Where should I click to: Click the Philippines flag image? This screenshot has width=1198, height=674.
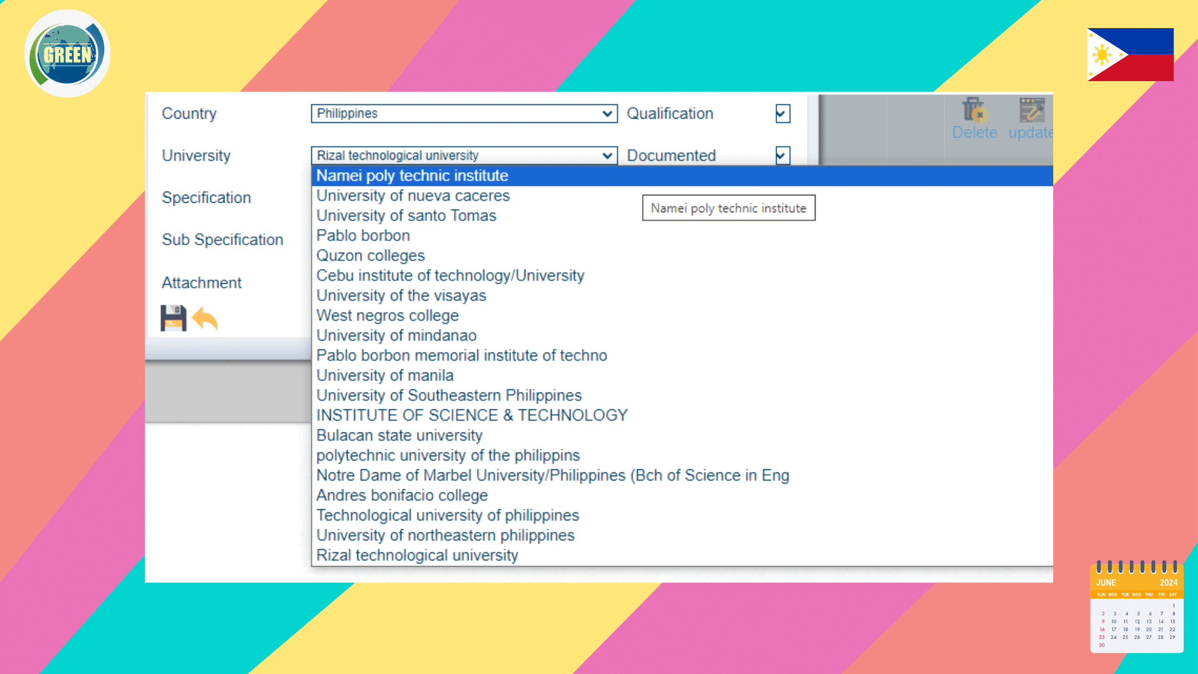coord(1130,54)
